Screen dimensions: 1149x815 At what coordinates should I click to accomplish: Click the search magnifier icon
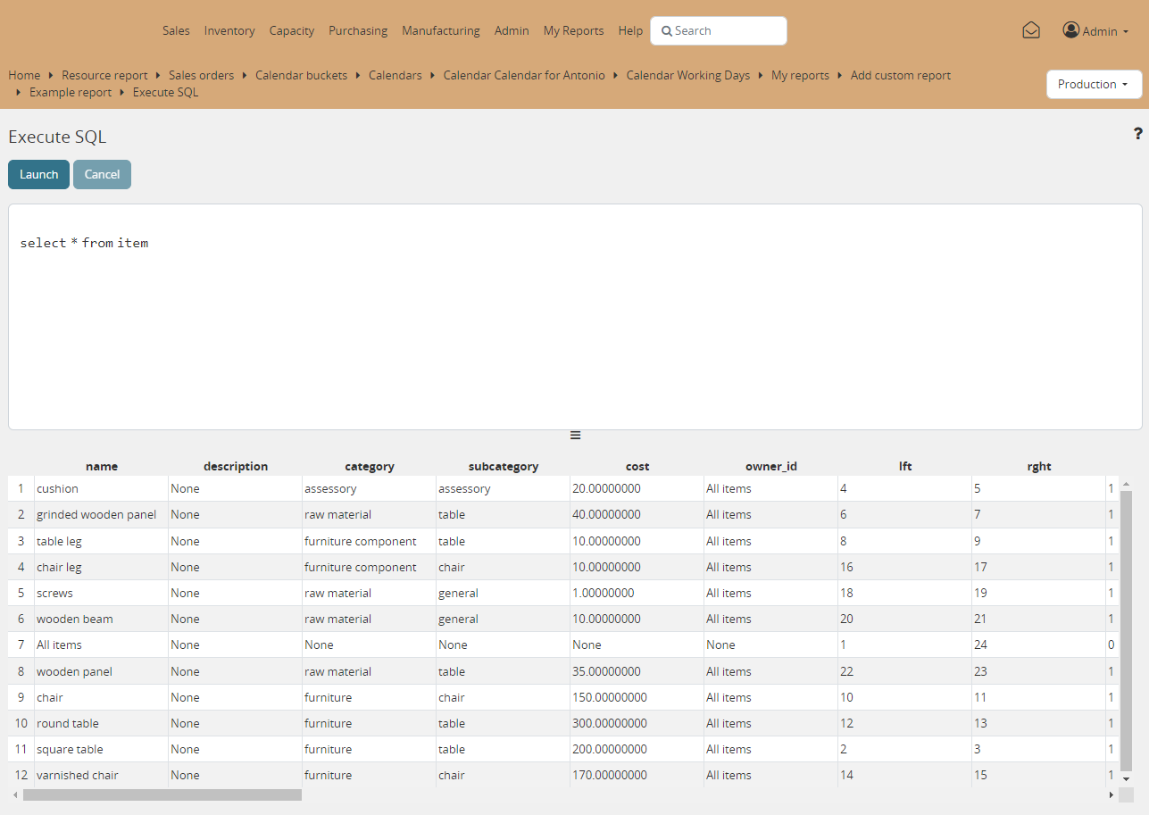tap(667, 30)
